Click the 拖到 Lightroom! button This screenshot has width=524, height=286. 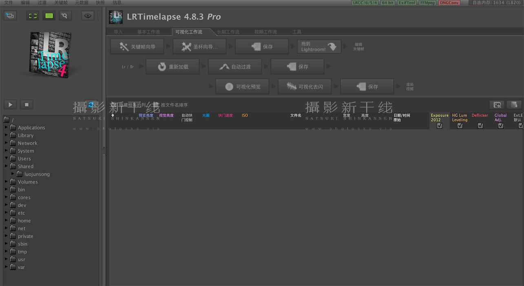click(x=319, y=47)
